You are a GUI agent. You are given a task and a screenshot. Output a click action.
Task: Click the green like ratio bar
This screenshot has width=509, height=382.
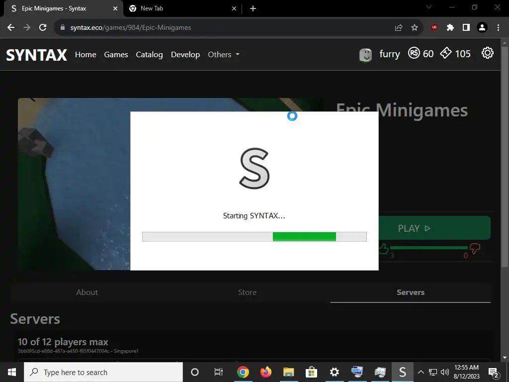coord(429,248)
